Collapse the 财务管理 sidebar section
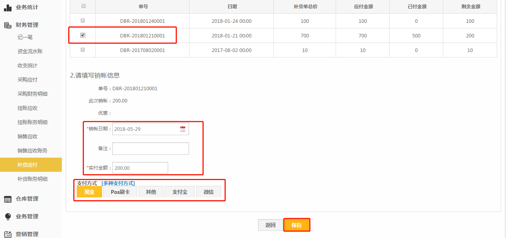Image resolution: width=507 pixels, height=238 pixels. (x=27, y=25)
